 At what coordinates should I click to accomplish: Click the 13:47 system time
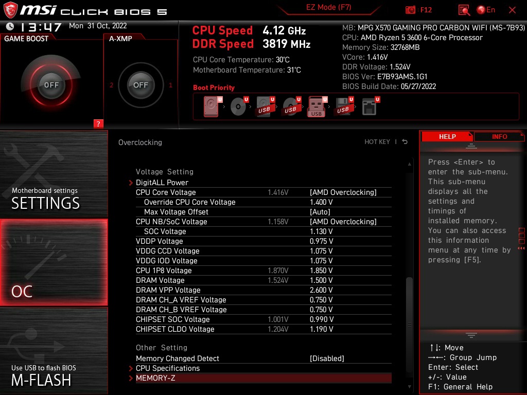(x=41, y=27)
